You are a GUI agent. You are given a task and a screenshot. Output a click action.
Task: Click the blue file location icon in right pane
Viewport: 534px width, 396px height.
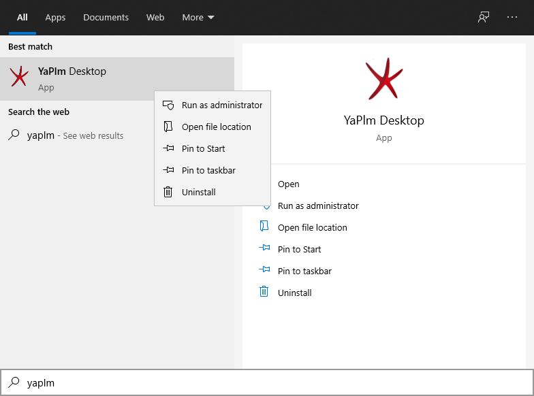264,226
